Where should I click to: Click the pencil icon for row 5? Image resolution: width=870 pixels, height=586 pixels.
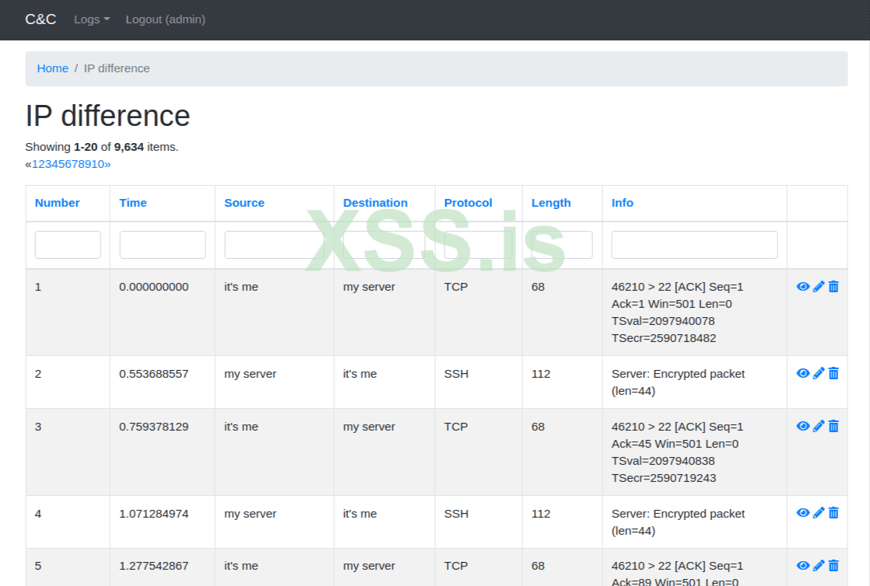(x=819, y=566)
